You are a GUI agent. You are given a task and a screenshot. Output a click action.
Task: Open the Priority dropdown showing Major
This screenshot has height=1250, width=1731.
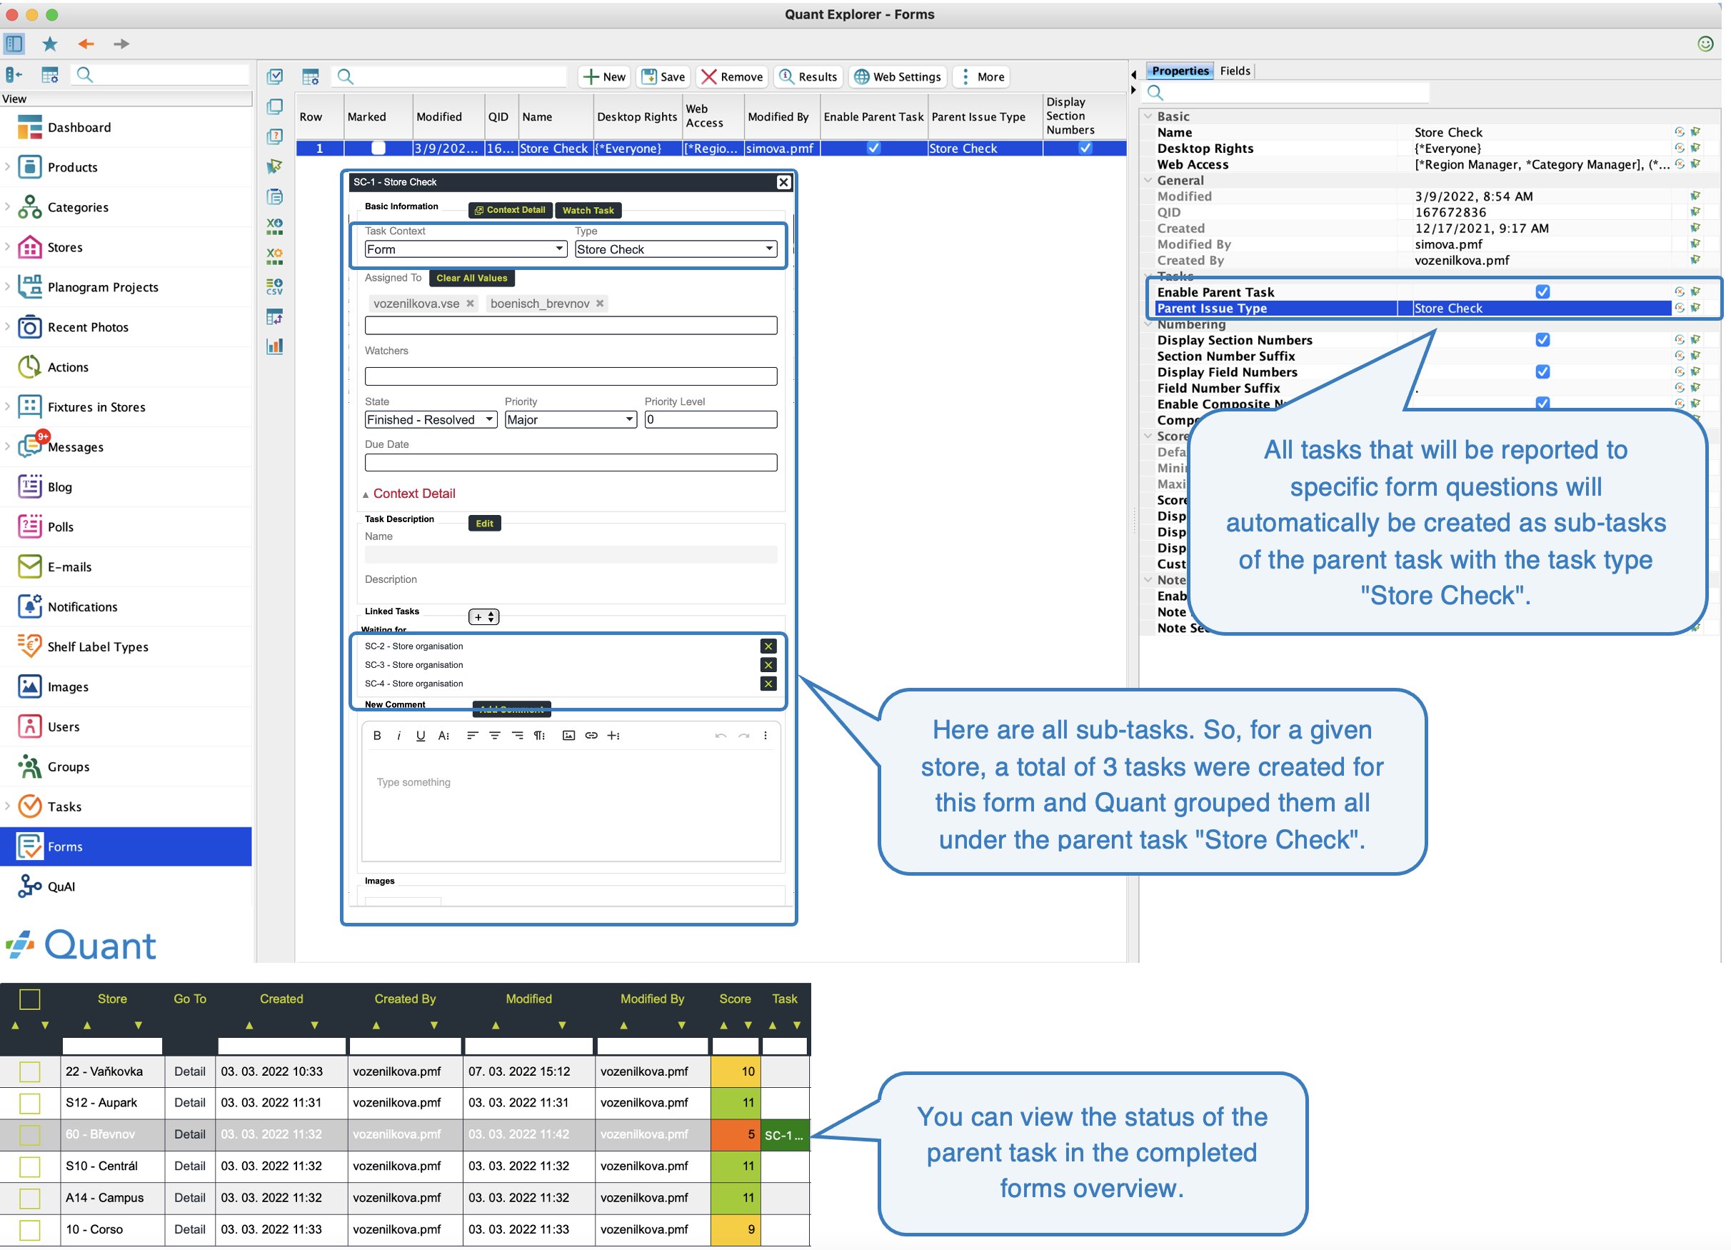coord(570,419)
